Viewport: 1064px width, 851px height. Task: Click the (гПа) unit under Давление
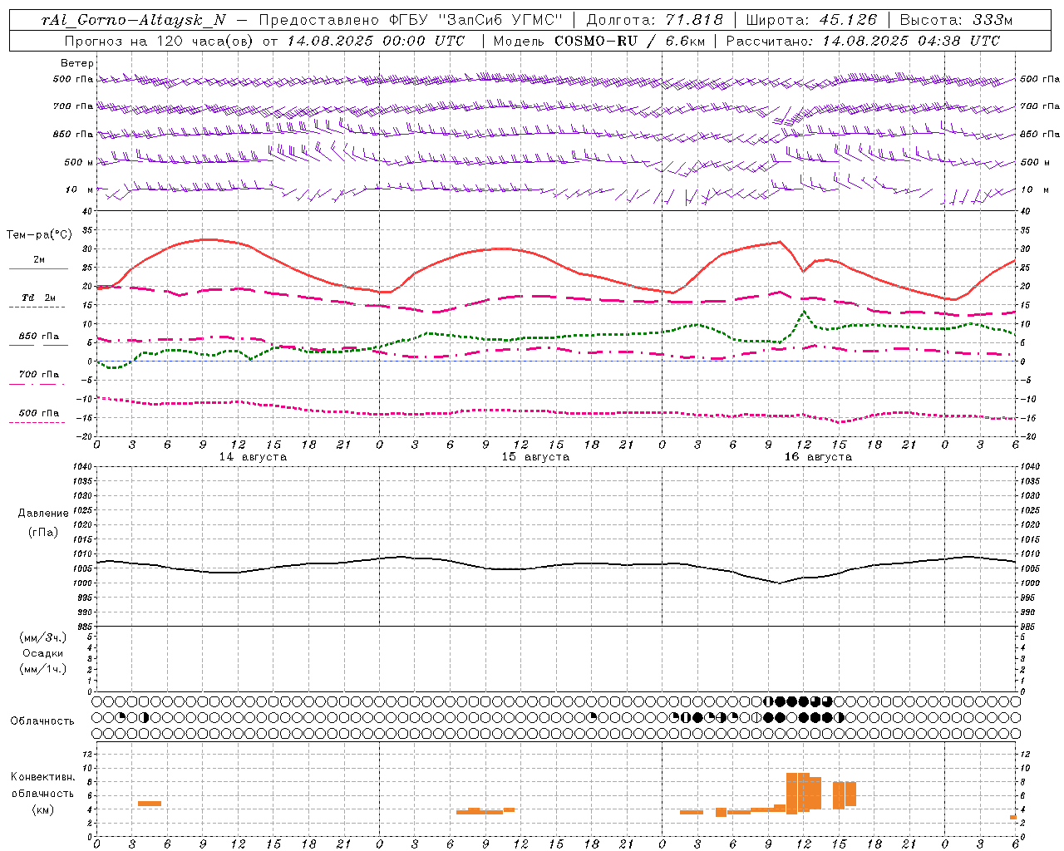click(x=43, y=532)
